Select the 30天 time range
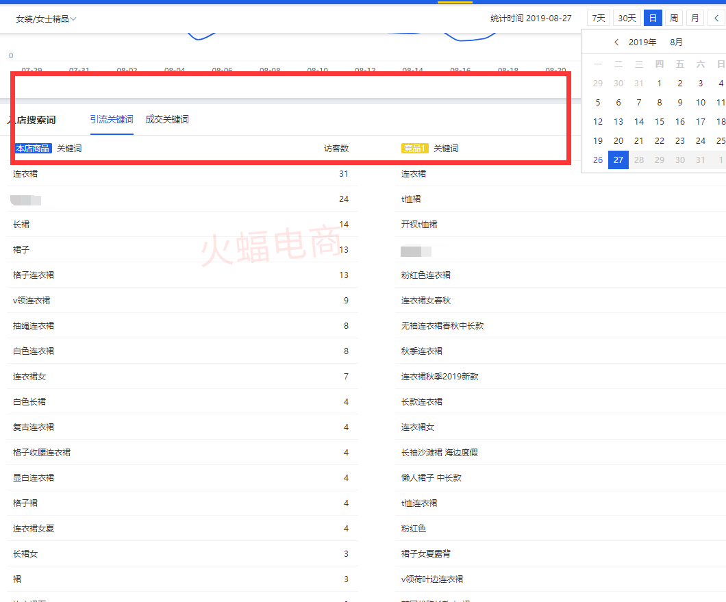 click(627, 18)
